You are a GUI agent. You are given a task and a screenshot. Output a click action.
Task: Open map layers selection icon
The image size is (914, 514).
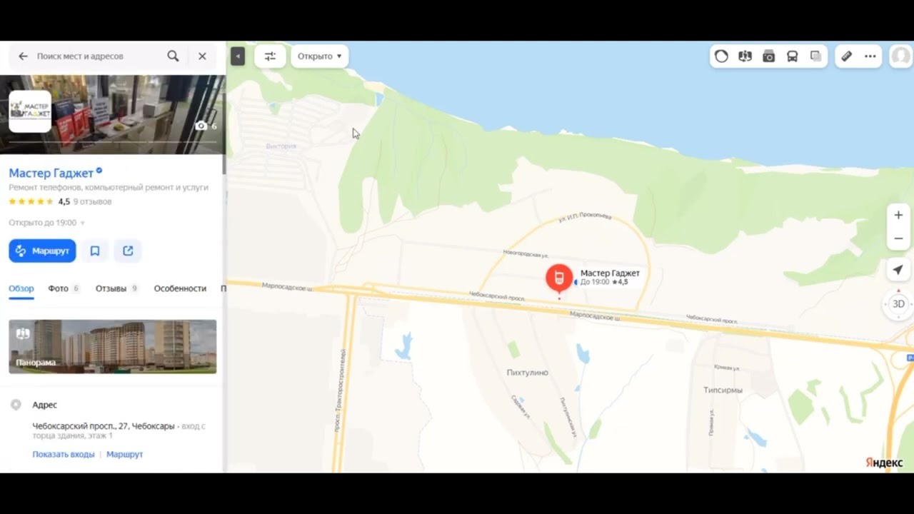coord(815,56)
